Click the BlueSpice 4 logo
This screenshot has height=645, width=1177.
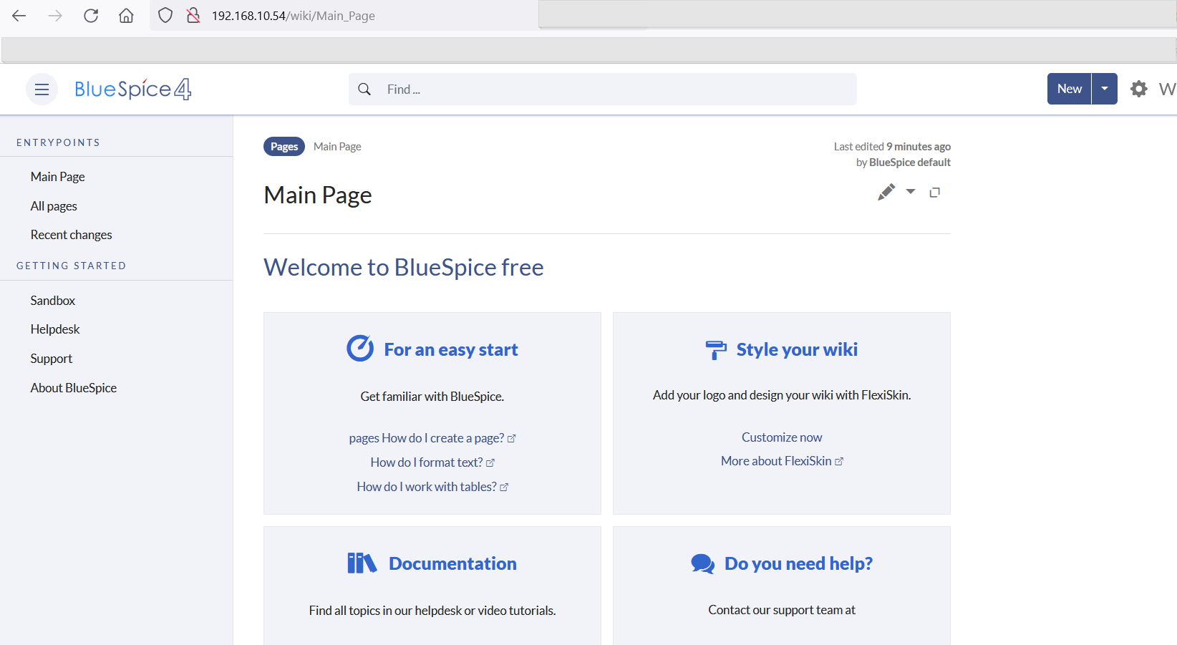[133, 89]
